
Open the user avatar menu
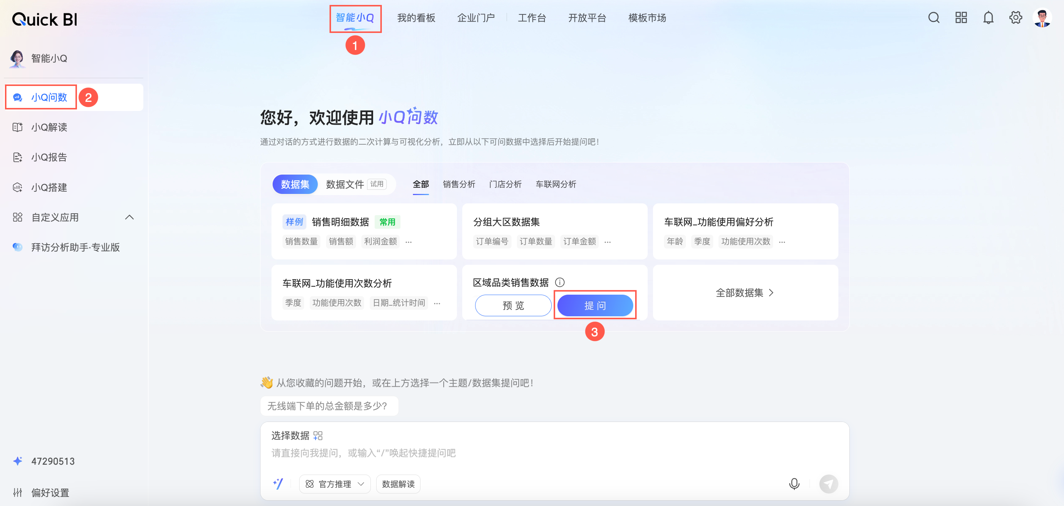click(1042, 18)
